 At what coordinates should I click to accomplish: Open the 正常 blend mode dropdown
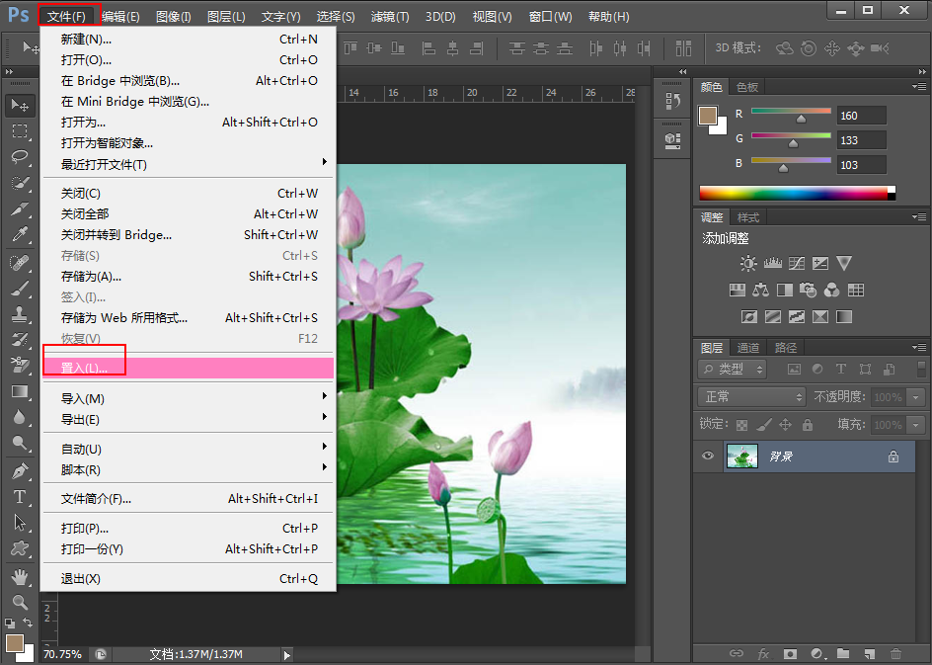point(752,396)
